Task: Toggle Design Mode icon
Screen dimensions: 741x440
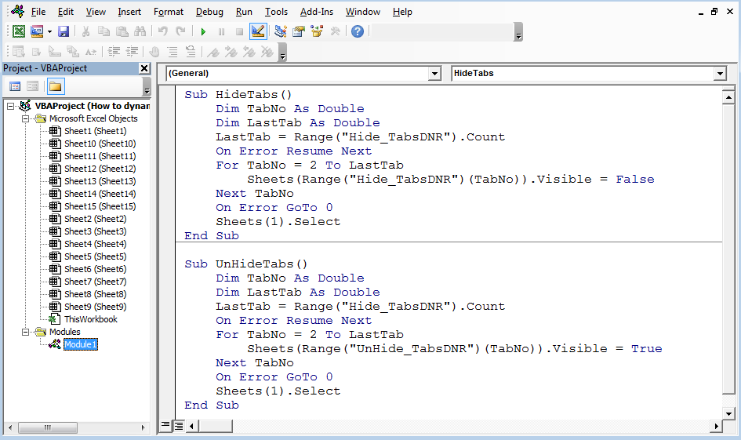Action: [258, 31]
